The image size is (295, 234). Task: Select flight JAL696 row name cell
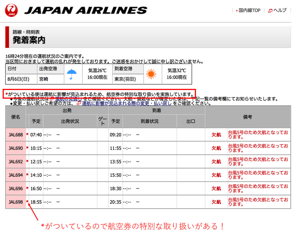(16, 189)
